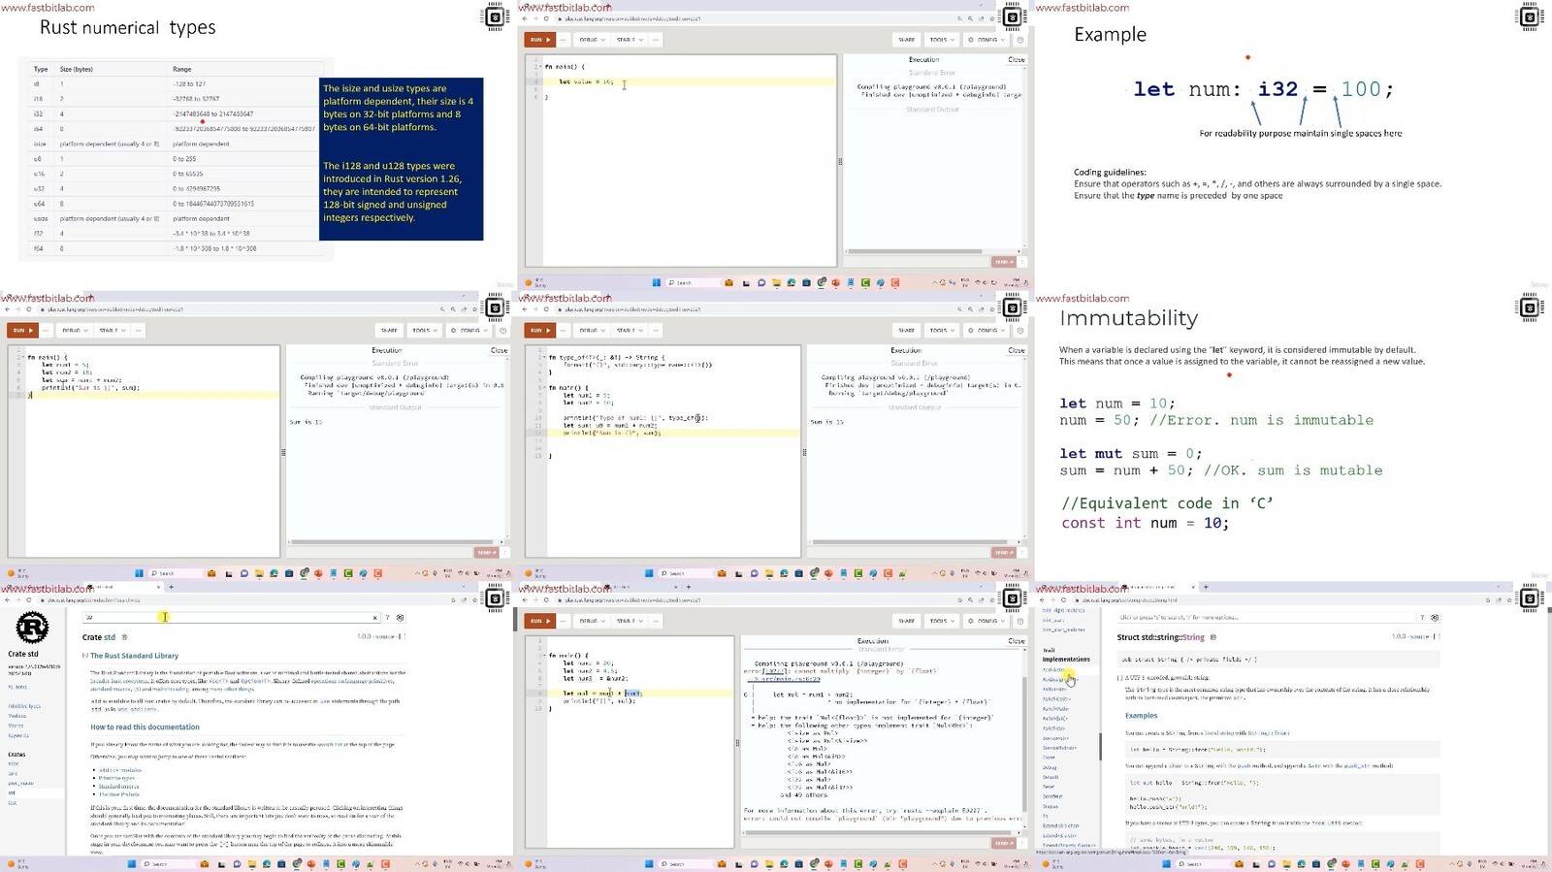The width and height of the screenshot is (1552, 872).
Task: Click search field on Crate std docs page
Action: click(231, 617)
